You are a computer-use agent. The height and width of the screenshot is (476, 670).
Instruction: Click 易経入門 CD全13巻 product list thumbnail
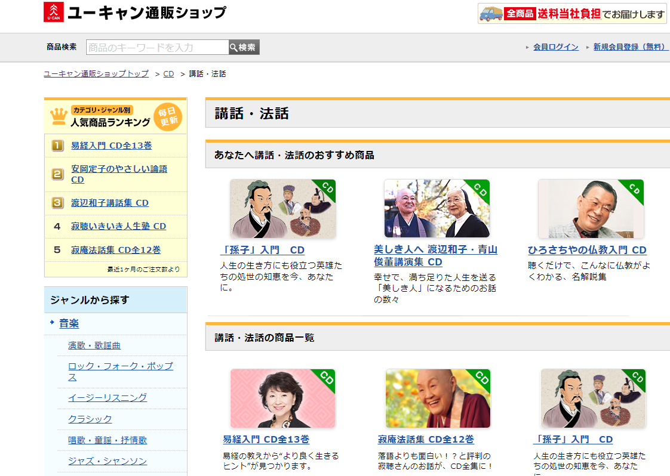[x=283, y=398]
